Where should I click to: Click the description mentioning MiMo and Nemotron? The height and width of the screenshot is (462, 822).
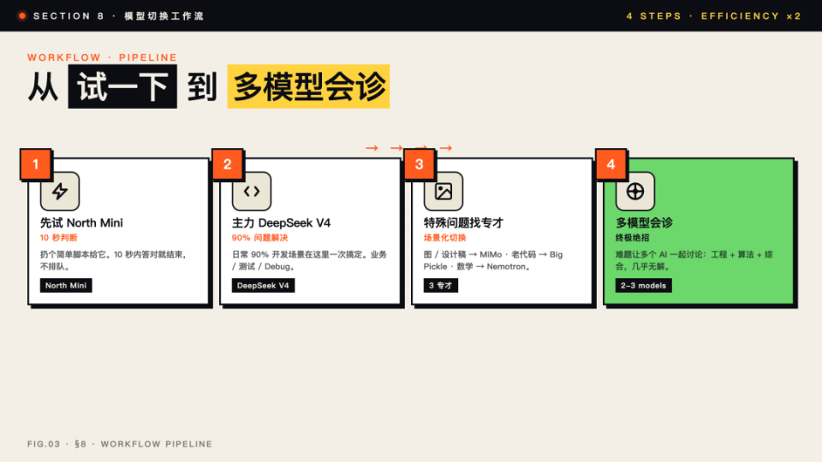(493, 260)
